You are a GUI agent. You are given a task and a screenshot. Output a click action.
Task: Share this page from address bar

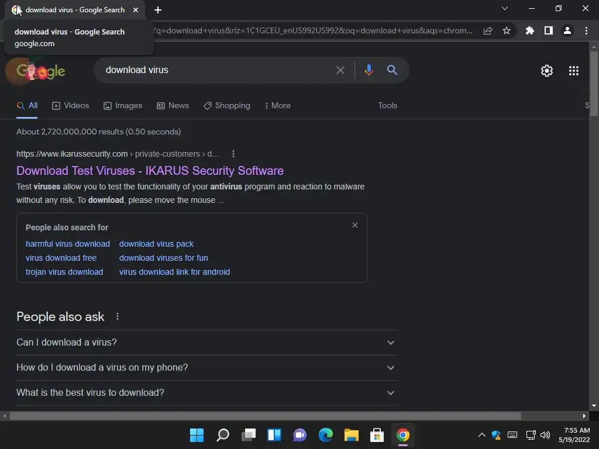click(x=488, y=31)
